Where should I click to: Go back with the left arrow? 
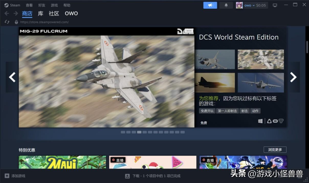pyautogui.click(x=7, y=14)
